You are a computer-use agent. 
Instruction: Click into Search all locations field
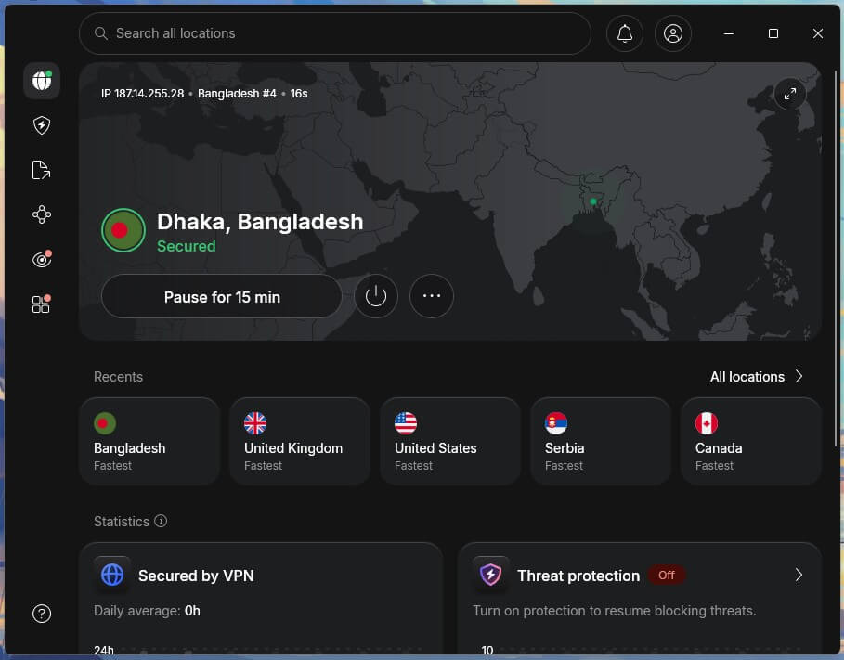335,33
